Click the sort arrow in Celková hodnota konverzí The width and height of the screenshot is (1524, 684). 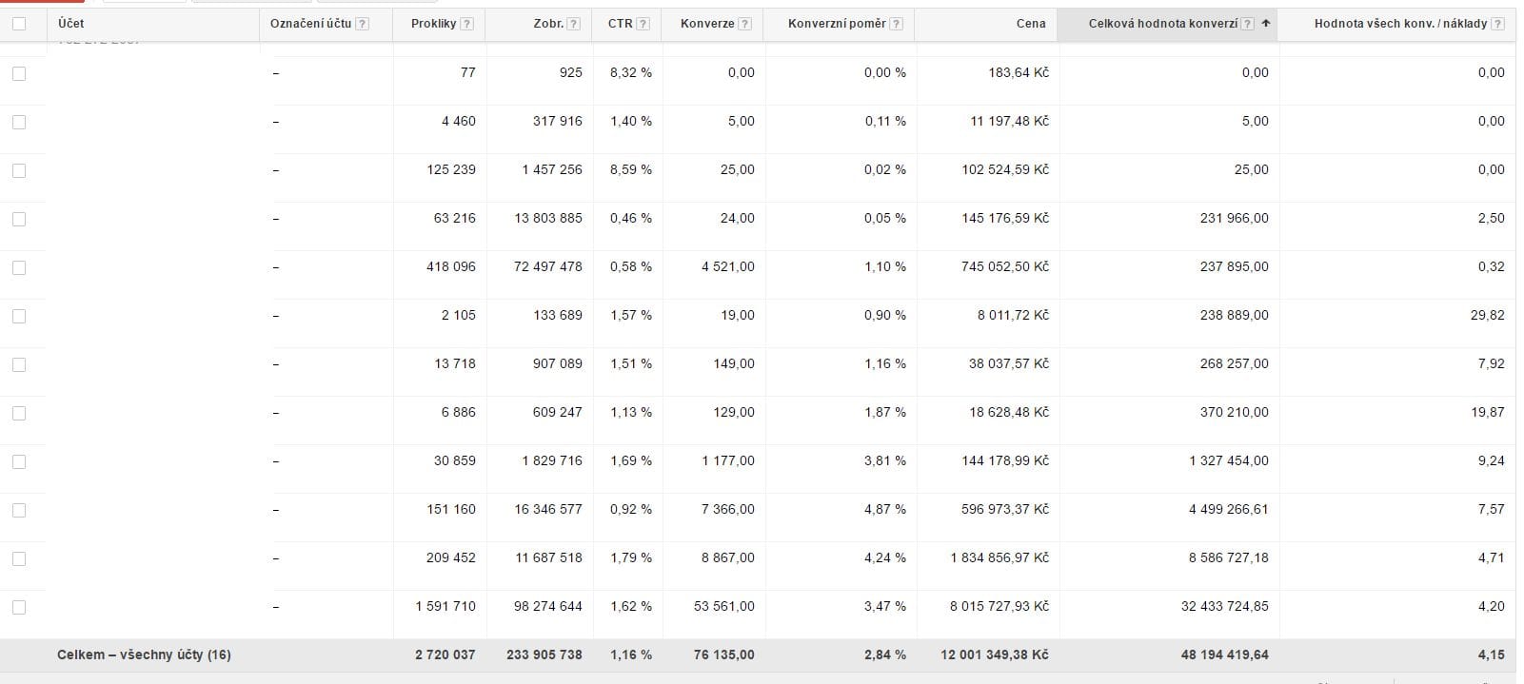(1265, 24)
